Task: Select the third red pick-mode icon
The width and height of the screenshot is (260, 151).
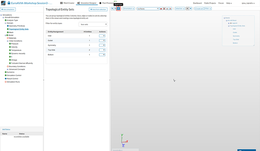Action: [167, 9]
